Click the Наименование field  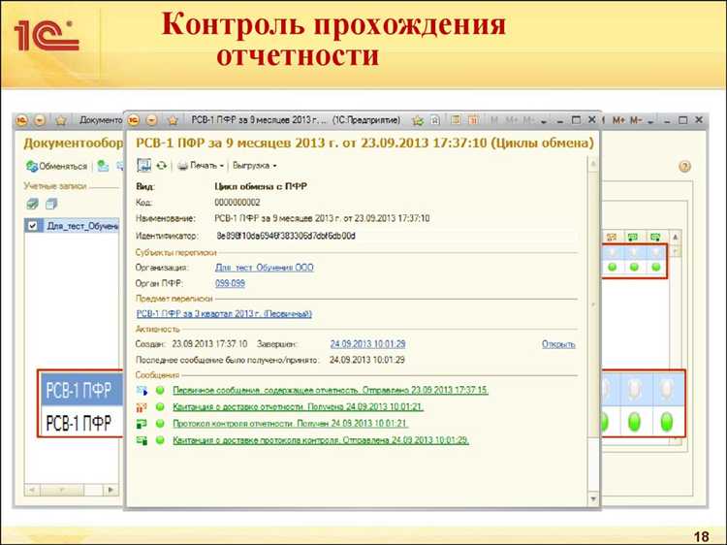coord(322,218)
